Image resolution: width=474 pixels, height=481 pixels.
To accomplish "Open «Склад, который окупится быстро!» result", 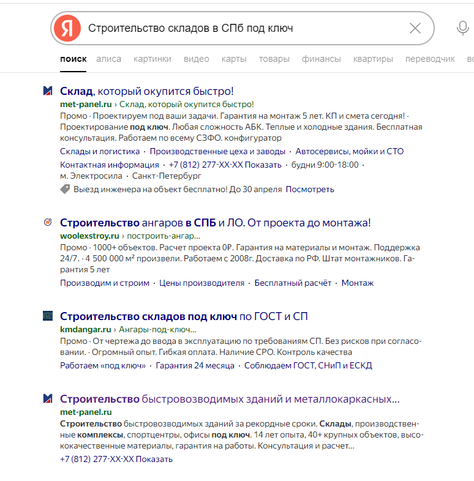I will 147,91.
